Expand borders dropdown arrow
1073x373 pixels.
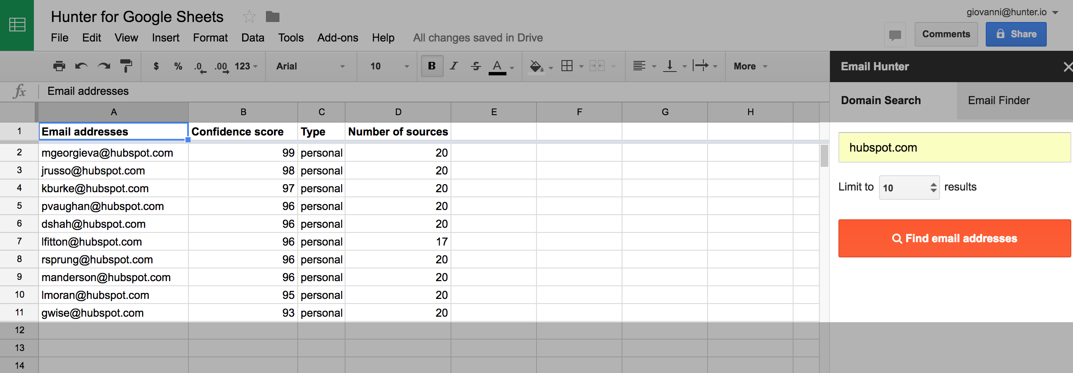(581, 66)
